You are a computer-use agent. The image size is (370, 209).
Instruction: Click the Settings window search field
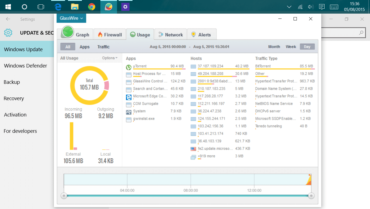coord(343,33)
